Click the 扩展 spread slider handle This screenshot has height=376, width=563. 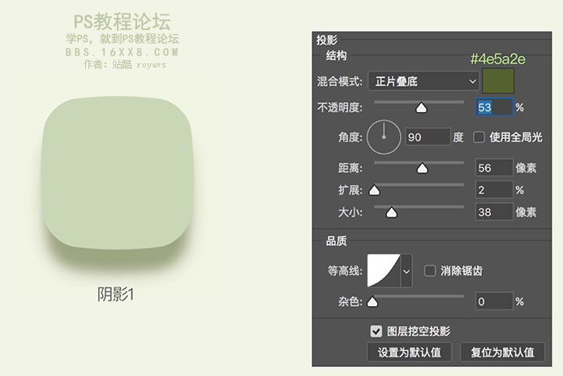coord(375,190)
